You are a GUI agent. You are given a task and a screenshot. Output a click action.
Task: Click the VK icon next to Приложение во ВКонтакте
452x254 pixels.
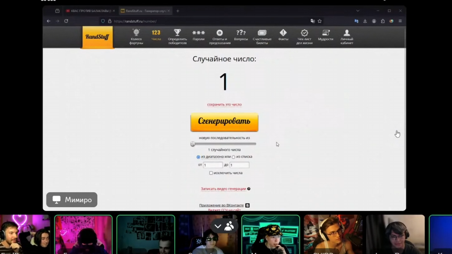click(x=247, y=206)
